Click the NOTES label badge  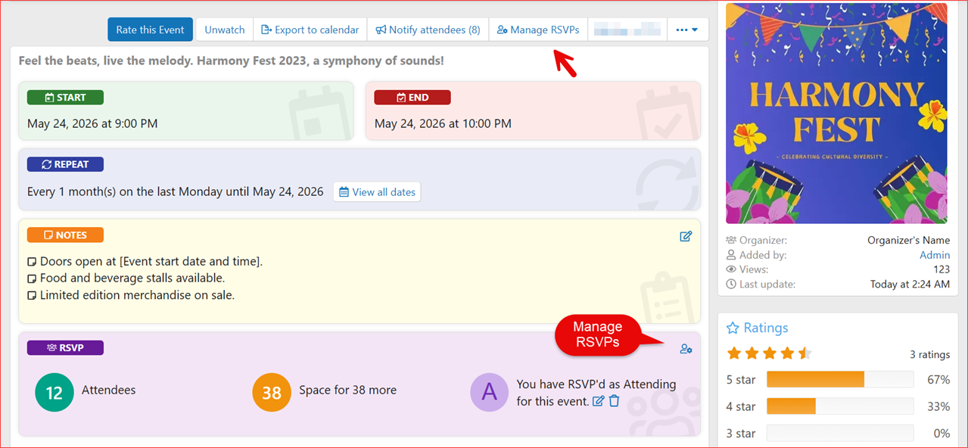(x=65, y=235)
